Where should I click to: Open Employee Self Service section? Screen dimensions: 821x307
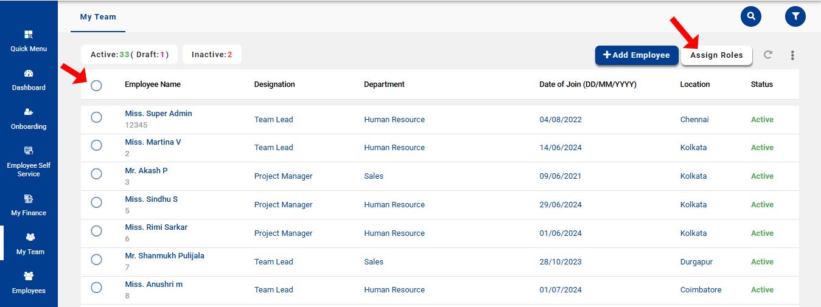(x=29, y=162)
